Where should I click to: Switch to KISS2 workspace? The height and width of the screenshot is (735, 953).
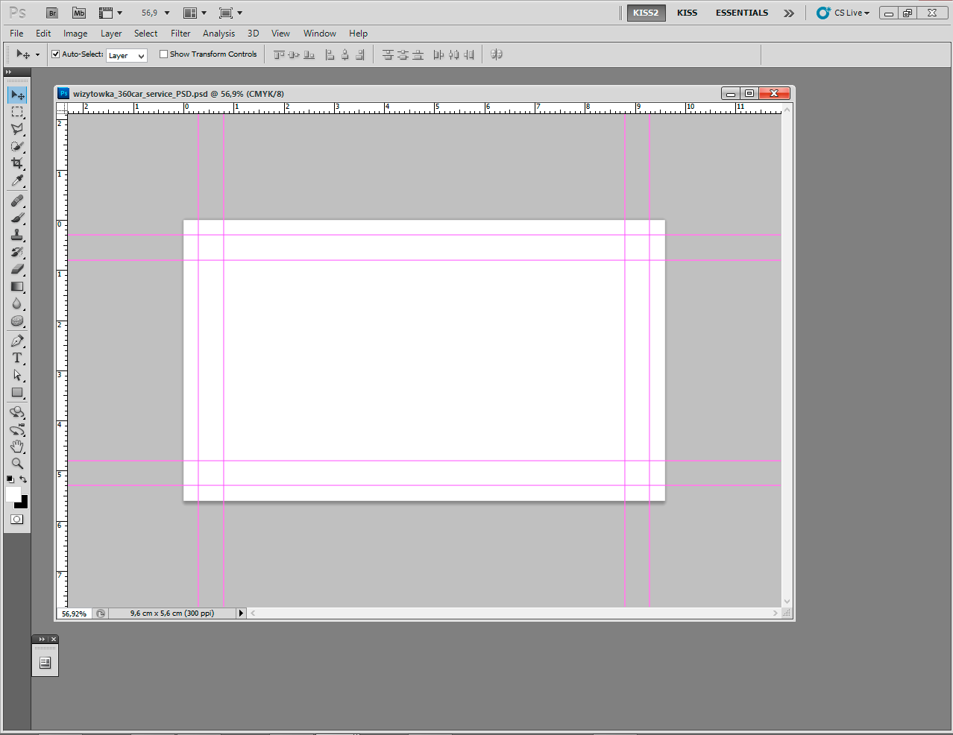[x=646, y=13]
